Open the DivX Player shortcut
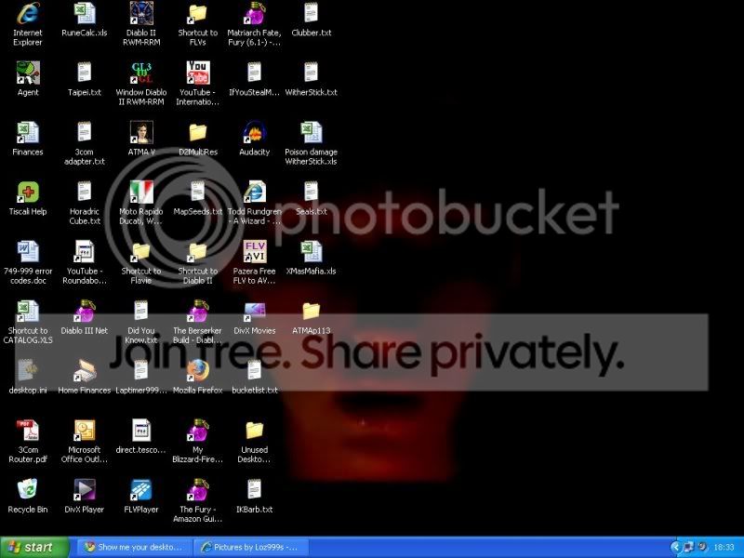Image resolution: width=744 pixels, height=558 pixels. pos(85,490)
